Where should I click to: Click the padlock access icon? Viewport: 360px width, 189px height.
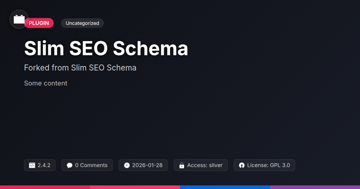click(181, 165)
